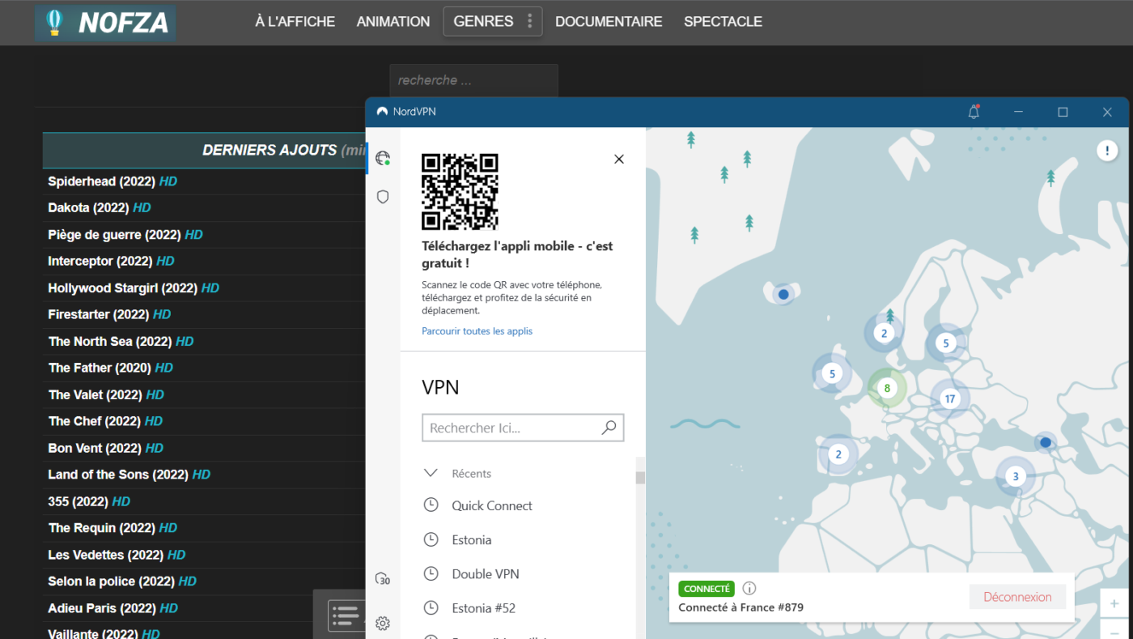The height and width of the screenshot is (639, 1133).
Task: Open GENRES menu three-dot dropdown
Action: click(530, 21)
